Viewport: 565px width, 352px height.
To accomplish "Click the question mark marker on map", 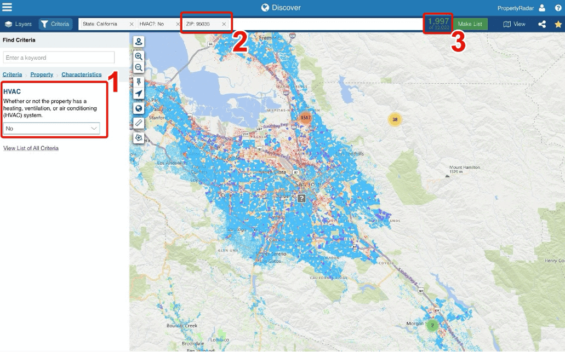I will tap(301, 198).
